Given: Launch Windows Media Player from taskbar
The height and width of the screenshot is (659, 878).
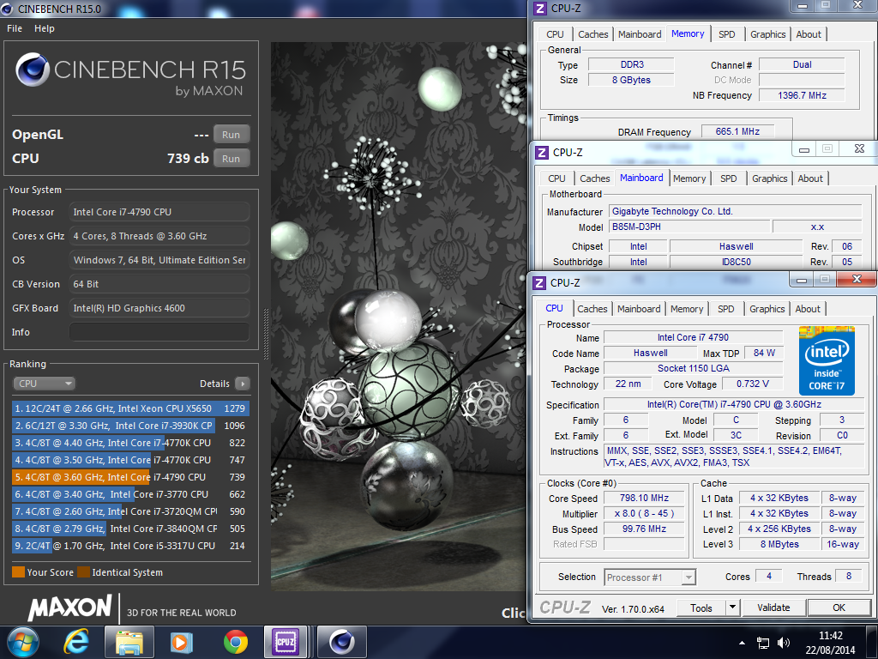Looking at the screenshot, I should pyautogui.click(x=182, y=642).
